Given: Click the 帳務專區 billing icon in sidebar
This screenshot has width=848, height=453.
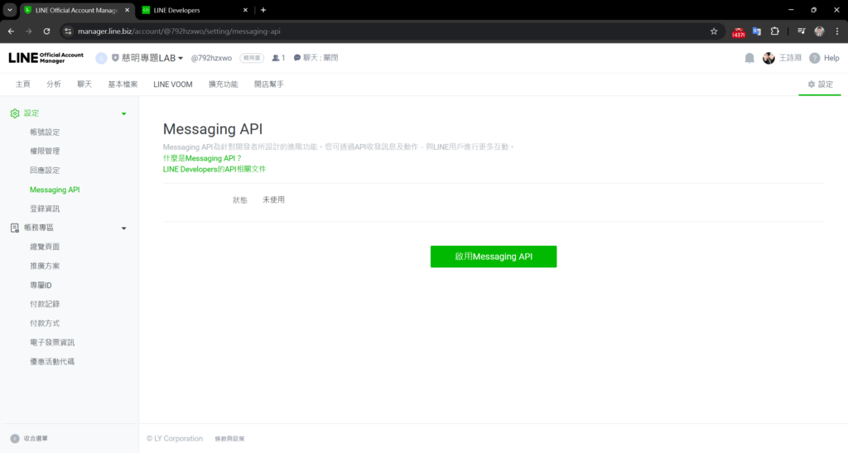Looking at the screenshot, I should tap(15, 228).
